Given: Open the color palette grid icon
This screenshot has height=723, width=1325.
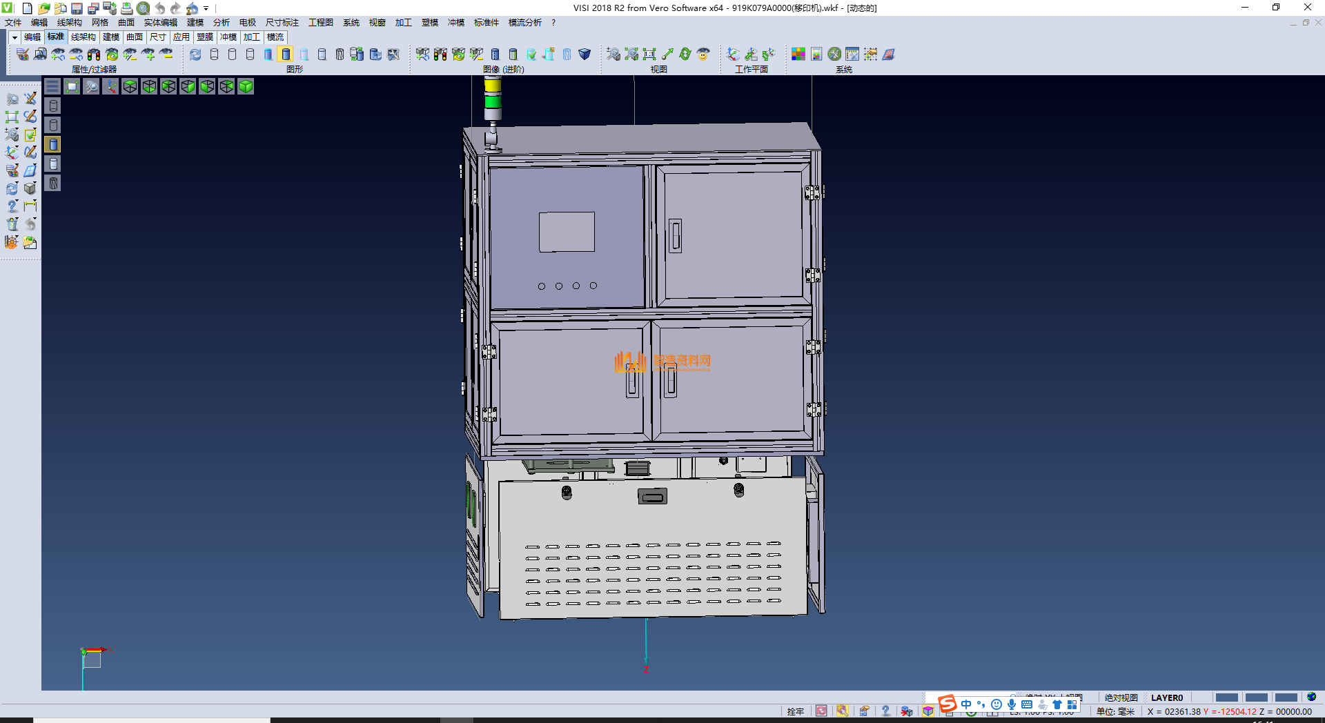Looking at the screenshot, I should point(798,55).
